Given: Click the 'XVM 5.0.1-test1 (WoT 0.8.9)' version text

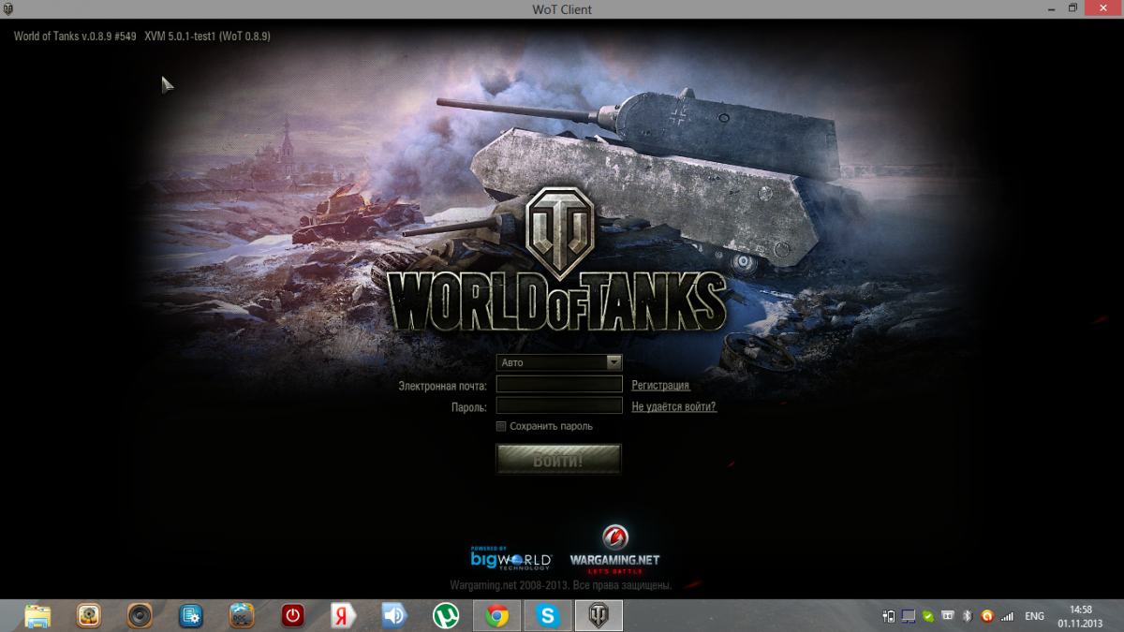Looking at the screenshot, I should tap(208, 37).
